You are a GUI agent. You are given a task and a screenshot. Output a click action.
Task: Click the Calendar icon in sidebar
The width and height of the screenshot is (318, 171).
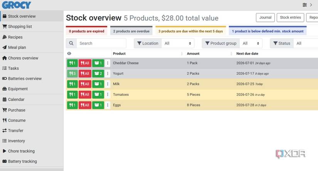coord(5,100)
